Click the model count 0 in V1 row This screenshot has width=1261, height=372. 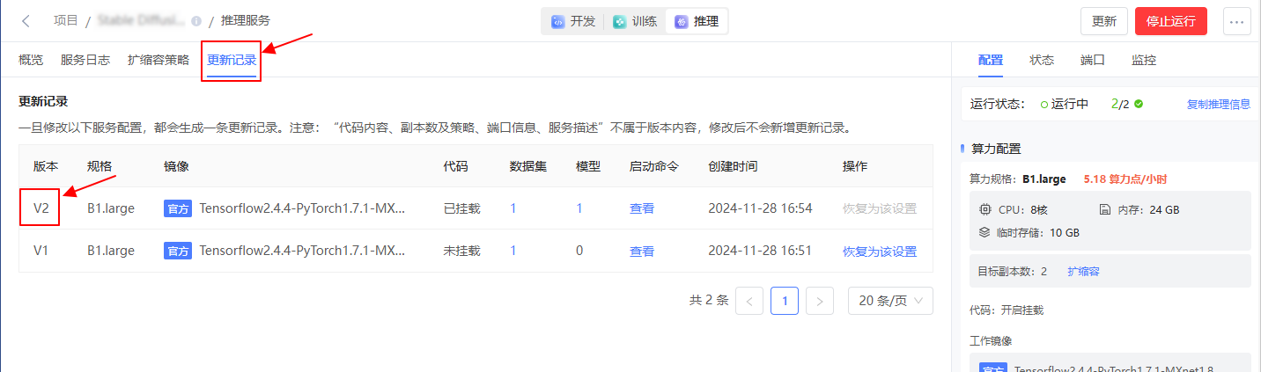579,251
